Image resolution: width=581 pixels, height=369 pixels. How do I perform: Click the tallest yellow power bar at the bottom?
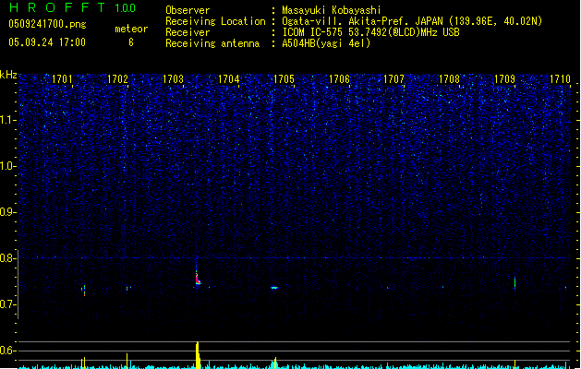point(198,355)
